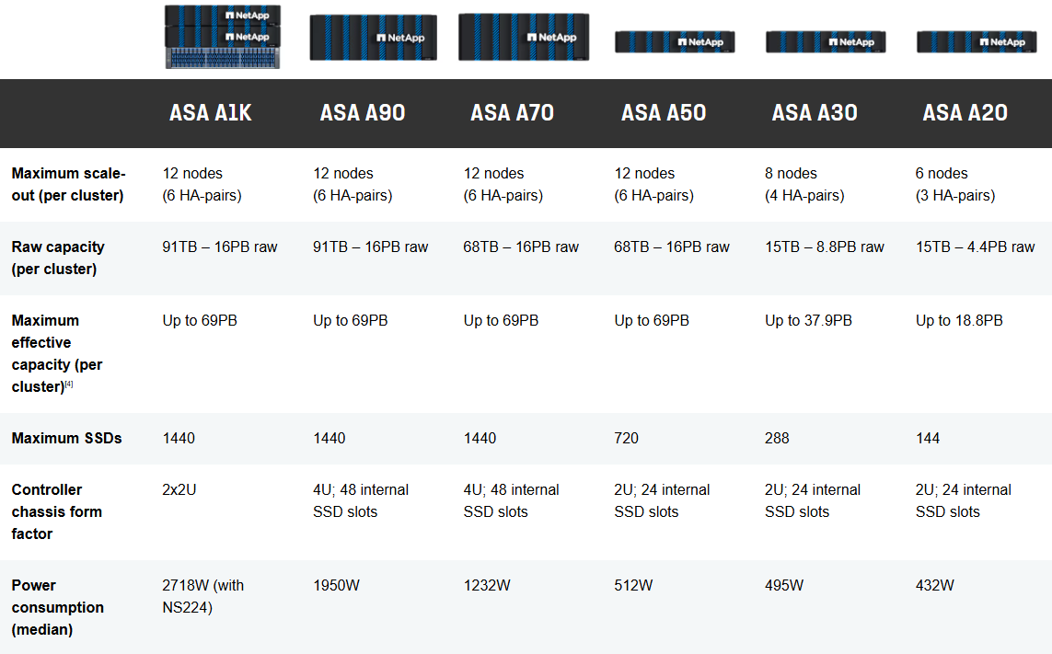Click the 2718W (with NS224) power cell
Screen dimensions: 1052x654
202,596
